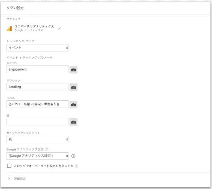Open the 非インタラクション ヒット dropdown

(37, 140)
